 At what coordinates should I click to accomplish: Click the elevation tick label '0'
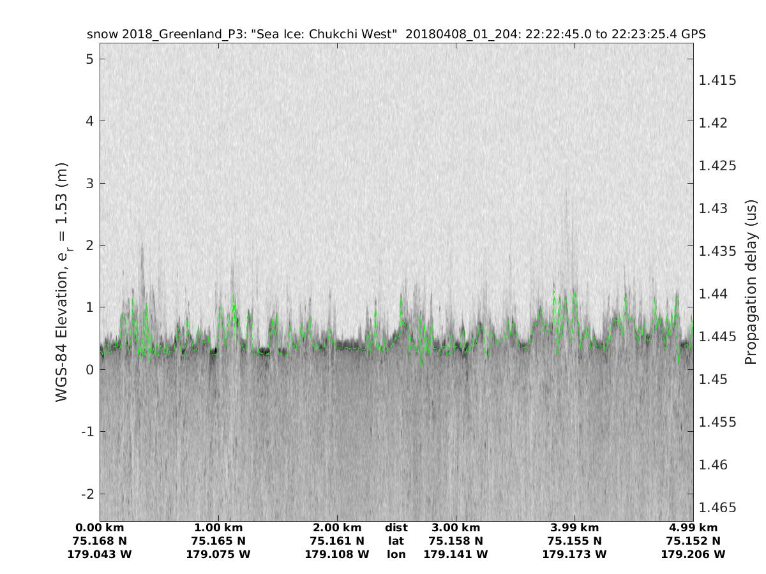90,369
